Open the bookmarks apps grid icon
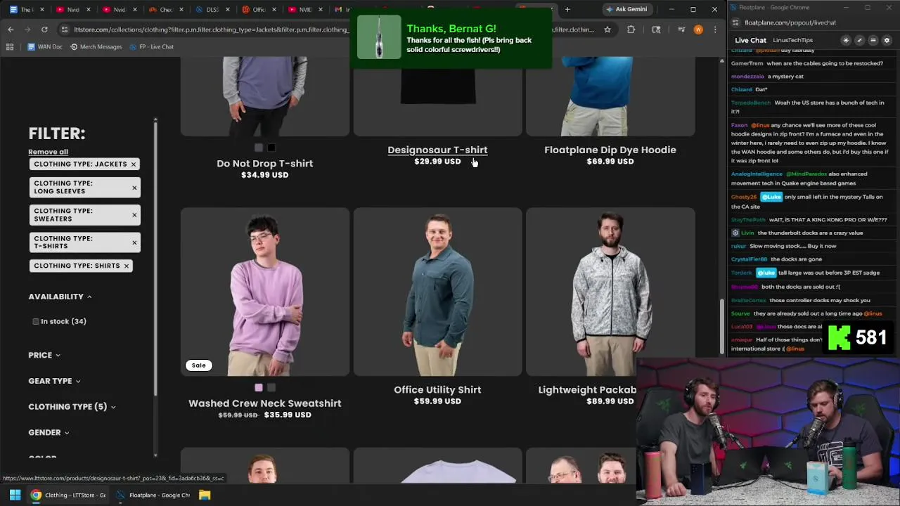The image size is (900, 506). (10, 46)
